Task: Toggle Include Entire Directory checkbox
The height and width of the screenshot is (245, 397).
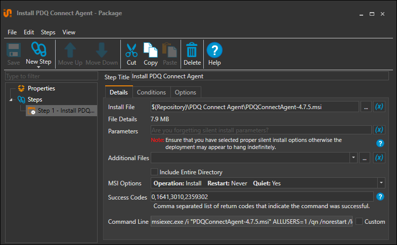Action: [x=154, y=172]
